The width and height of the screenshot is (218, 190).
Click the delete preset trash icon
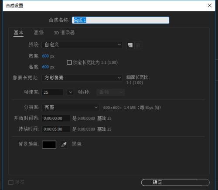point(138,45)
